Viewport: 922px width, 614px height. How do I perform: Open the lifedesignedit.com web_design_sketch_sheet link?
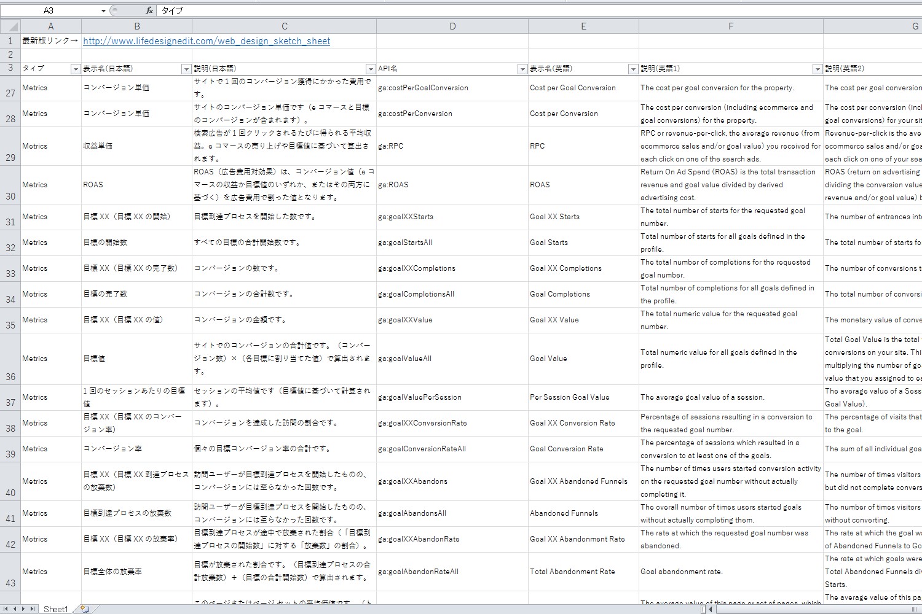(x=207, y=41)
